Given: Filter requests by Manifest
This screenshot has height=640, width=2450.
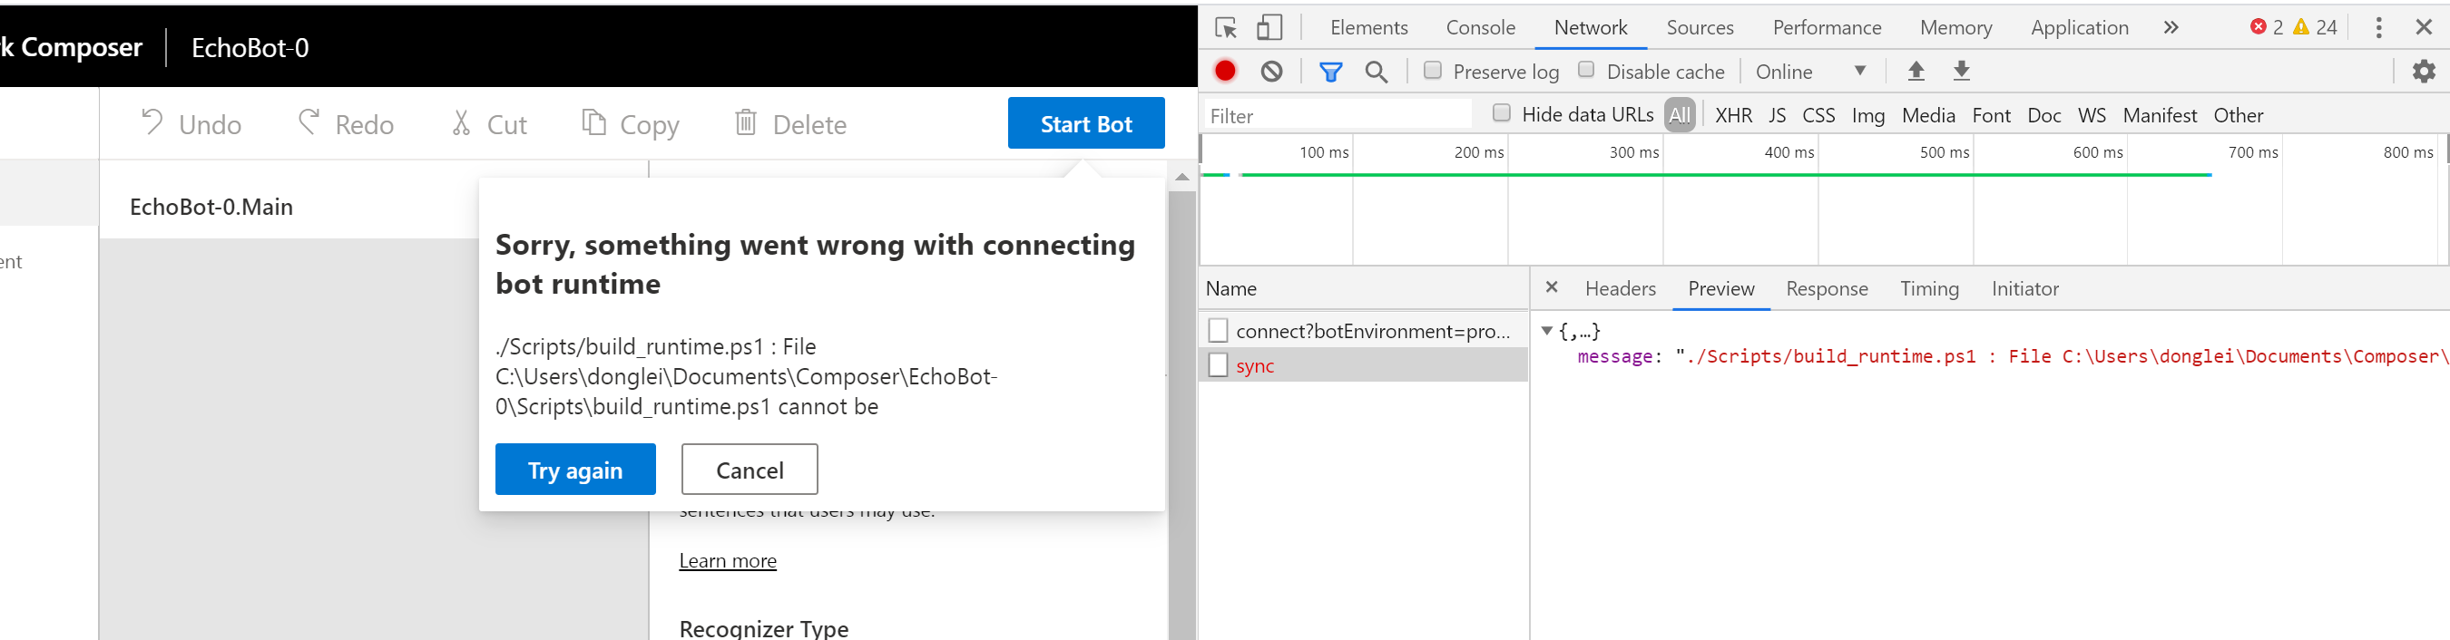Looking at the screenshot, I should (2159, 115).
